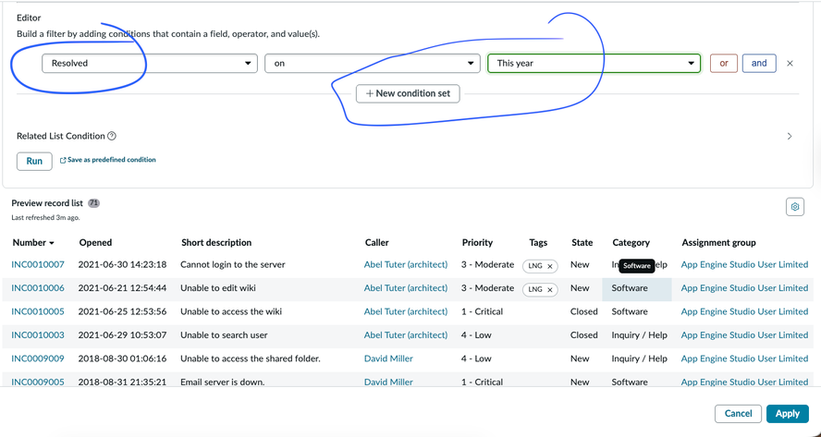Expand the Related List Condition section

pos(789,136)
